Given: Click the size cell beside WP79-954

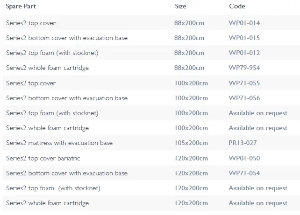Looking at the screenshot, I should coord(189,68).
